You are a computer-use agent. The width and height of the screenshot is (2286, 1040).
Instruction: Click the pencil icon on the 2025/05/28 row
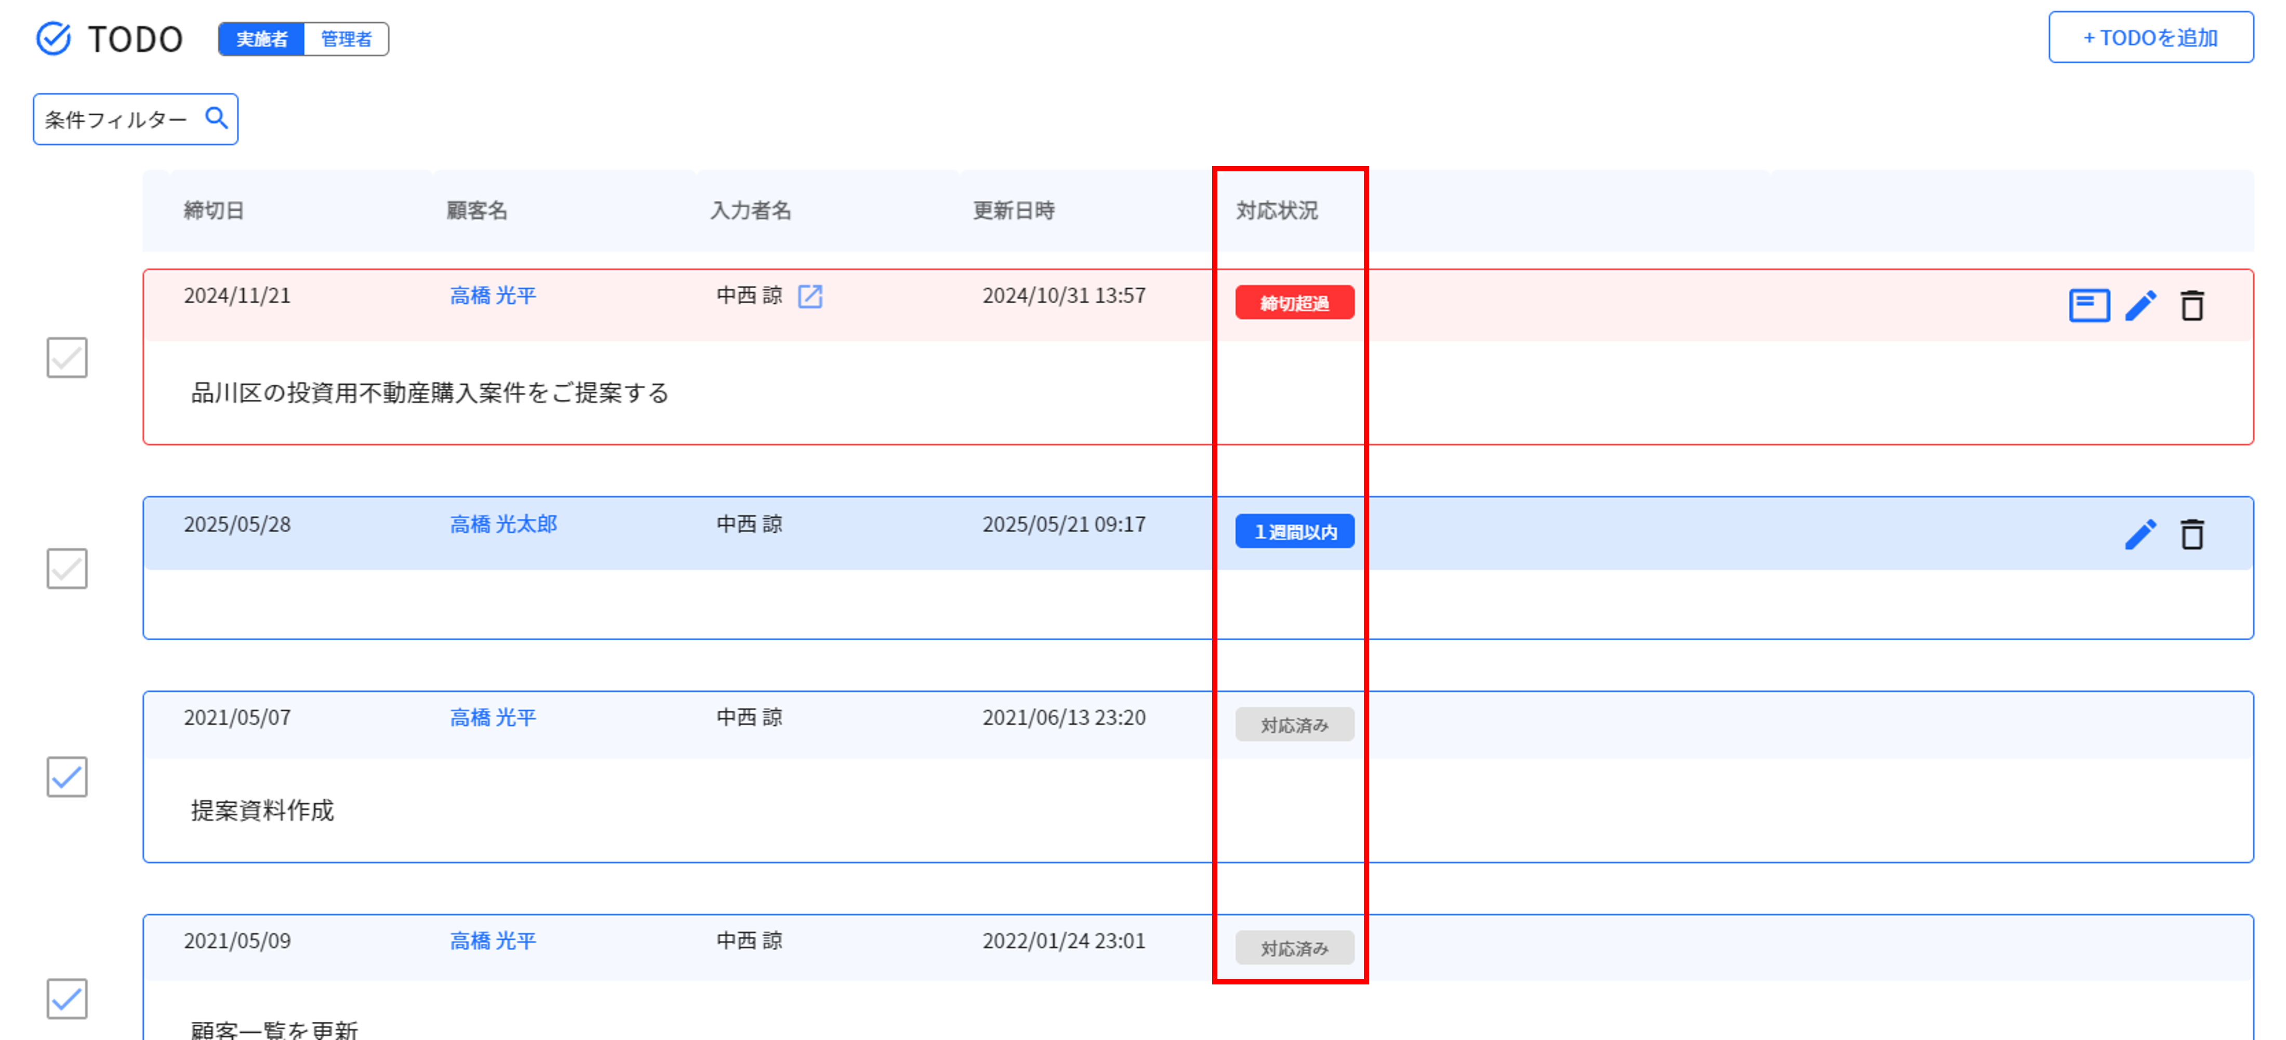pyautogui.click(x=2139, y=534)
